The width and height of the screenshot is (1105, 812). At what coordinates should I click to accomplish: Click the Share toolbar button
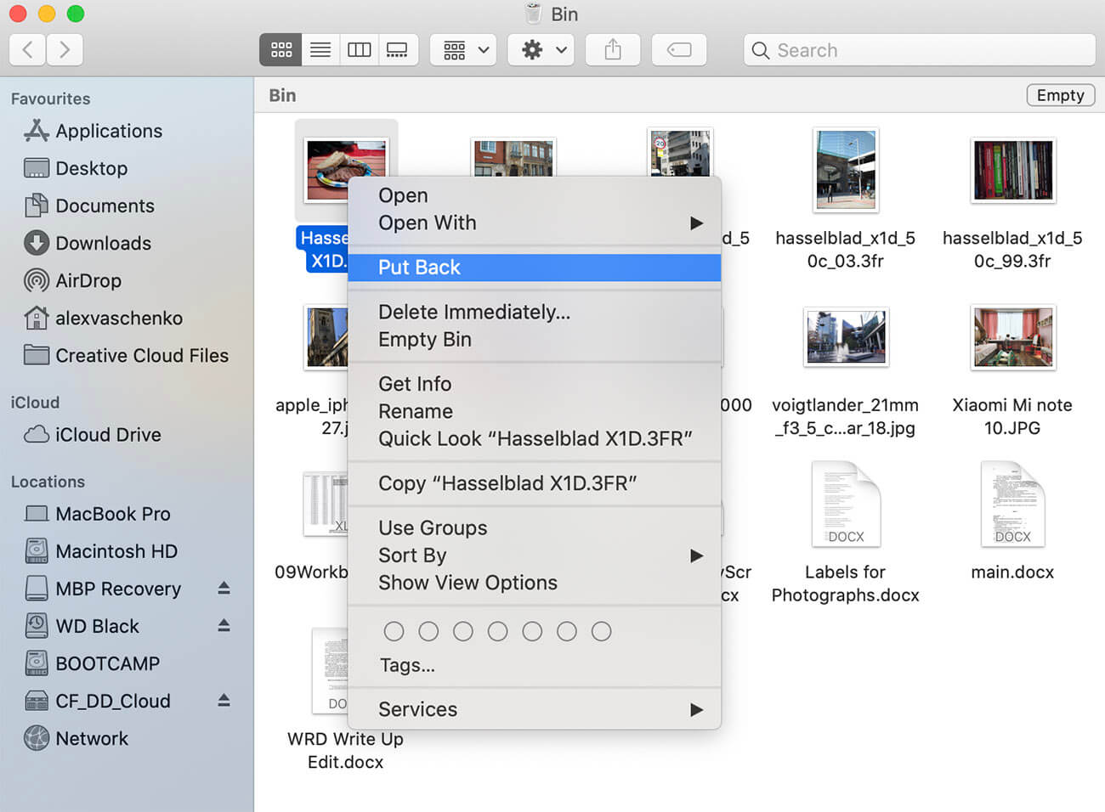pyautogui.click(x=613, y=50)
